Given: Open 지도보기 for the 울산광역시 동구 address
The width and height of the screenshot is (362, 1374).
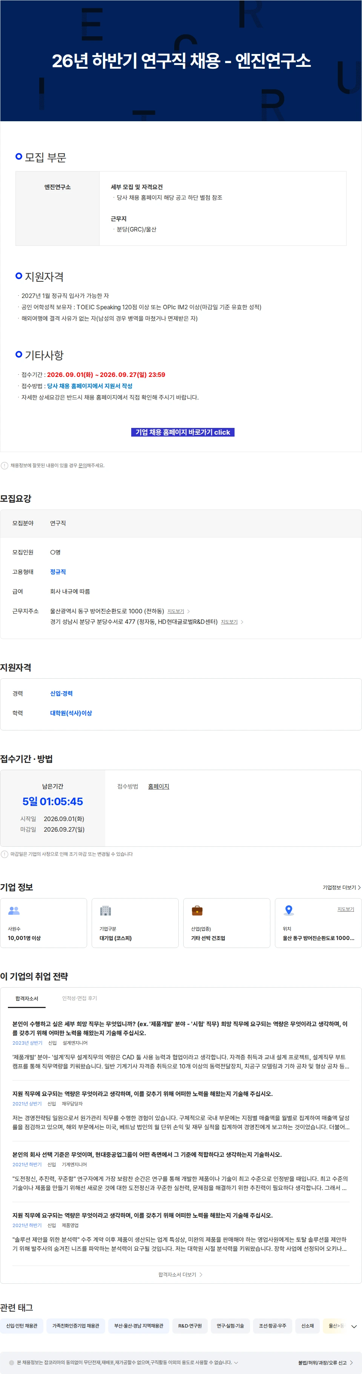Looking at the screenshot, I should (x=176, y=611).
